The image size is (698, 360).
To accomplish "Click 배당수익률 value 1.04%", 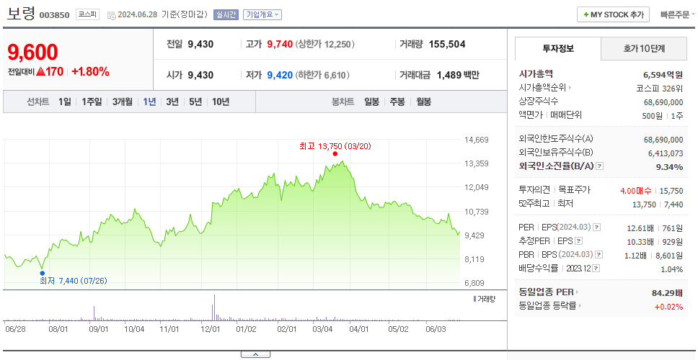I will 672,269.
